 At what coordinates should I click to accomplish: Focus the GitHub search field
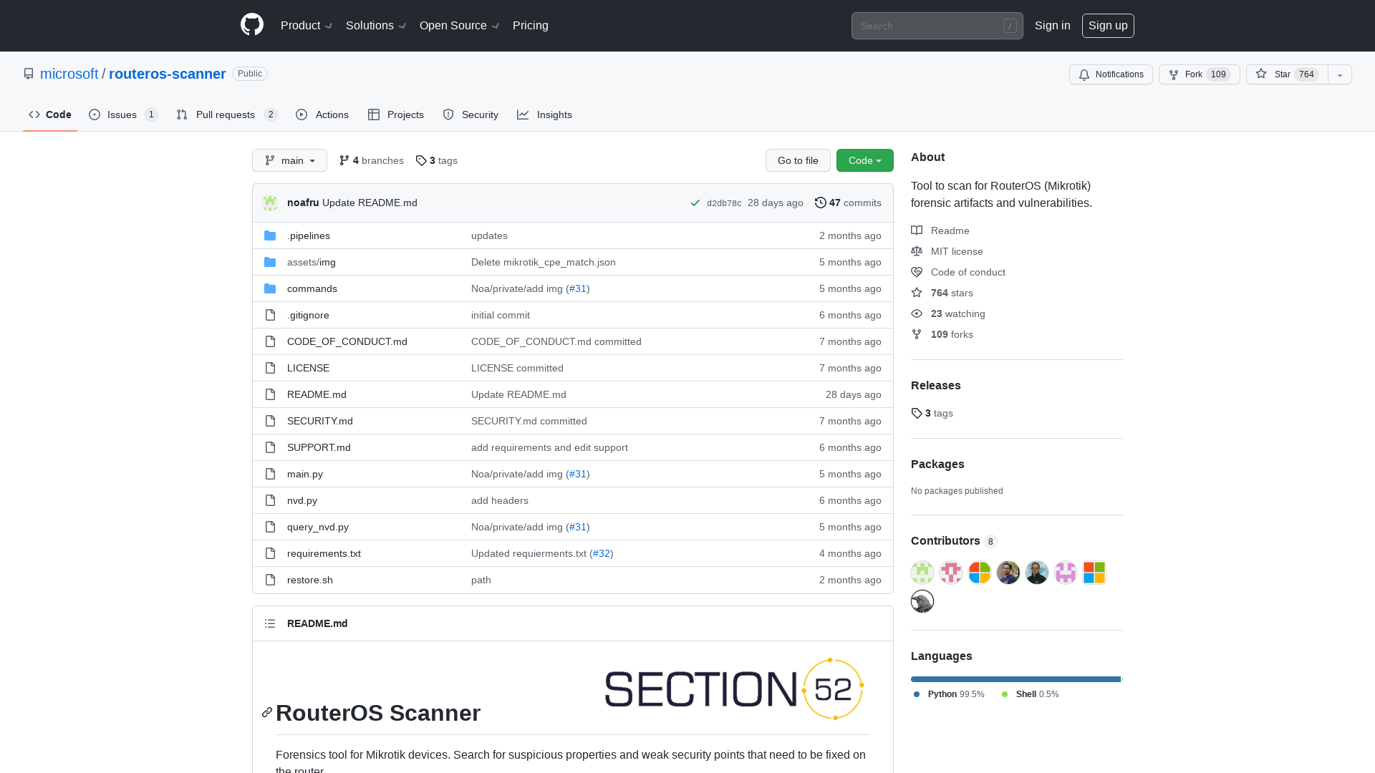coord(937,26)
